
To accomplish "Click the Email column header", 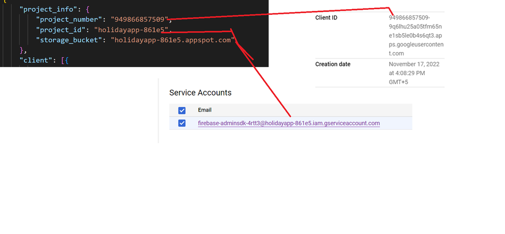I will click(x=204, y=110).
